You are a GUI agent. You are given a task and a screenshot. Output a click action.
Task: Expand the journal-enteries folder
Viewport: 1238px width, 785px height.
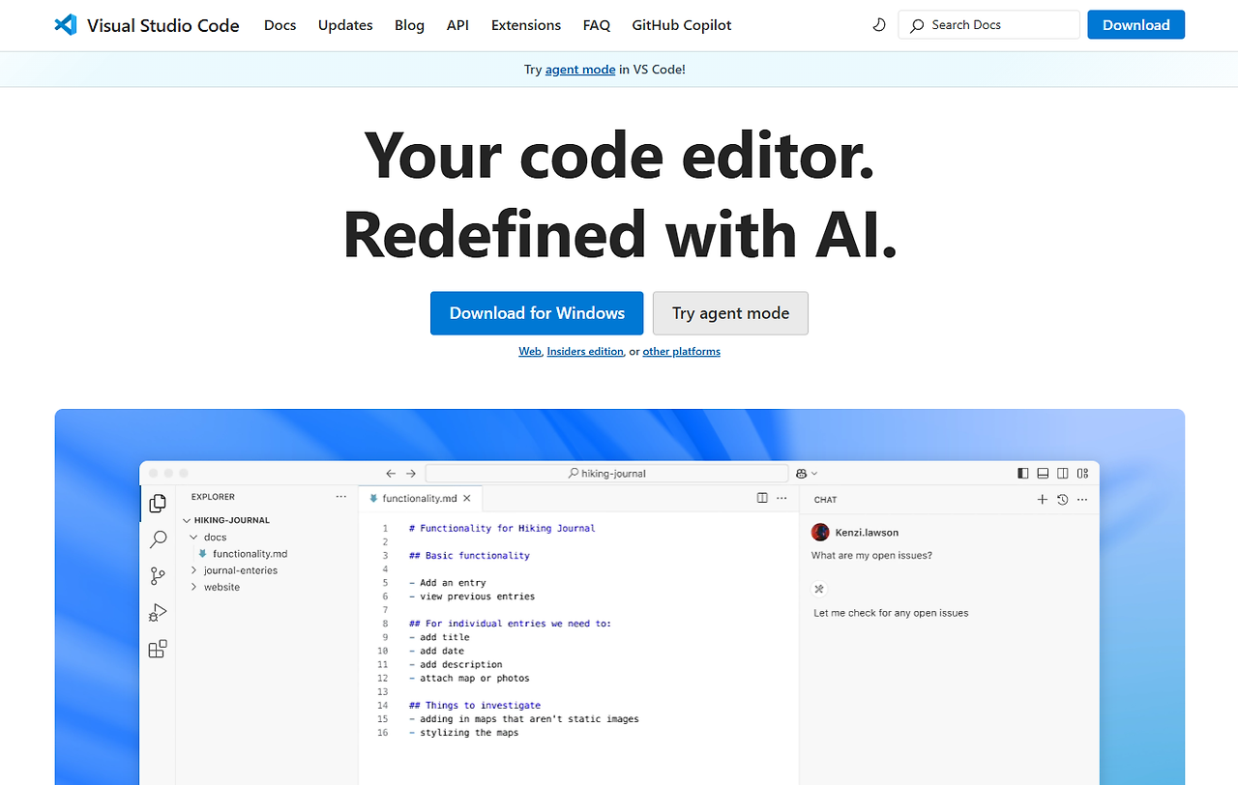(194, 570)
